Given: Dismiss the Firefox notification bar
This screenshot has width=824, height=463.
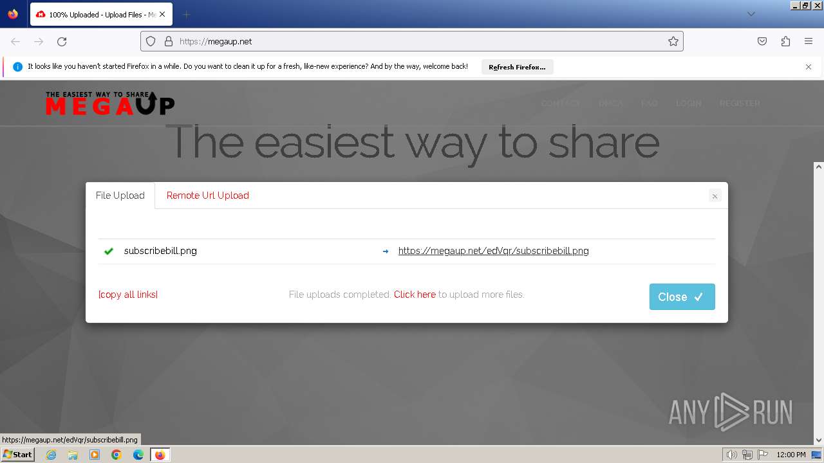Looking at the screenshot, I should tap(809, 67).
